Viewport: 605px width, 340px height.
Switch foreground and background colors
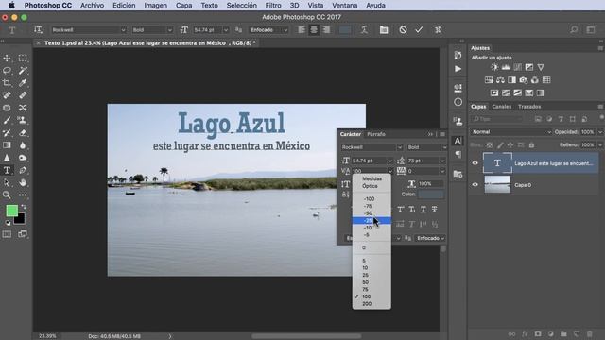(24, 207)
